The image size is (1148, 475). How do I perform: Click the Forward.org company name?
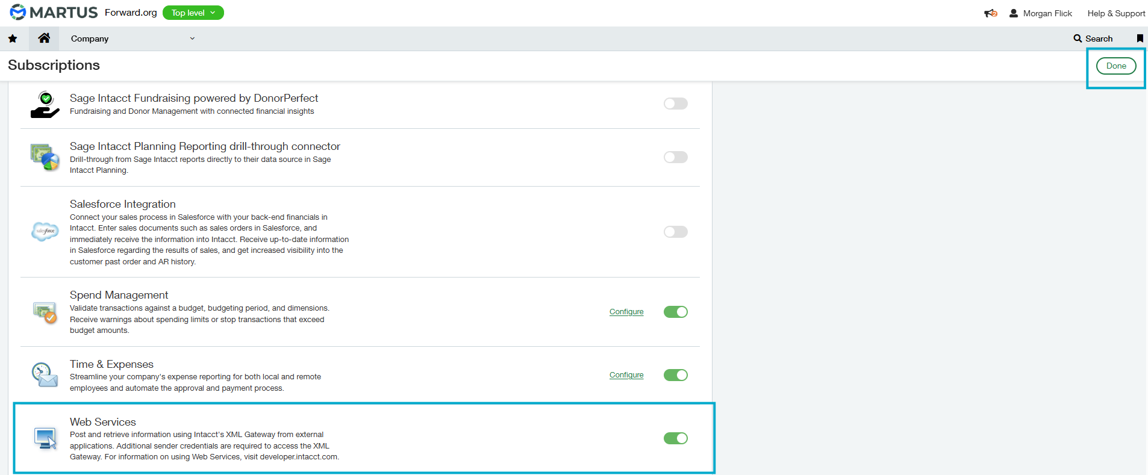(x=131, y=13)
